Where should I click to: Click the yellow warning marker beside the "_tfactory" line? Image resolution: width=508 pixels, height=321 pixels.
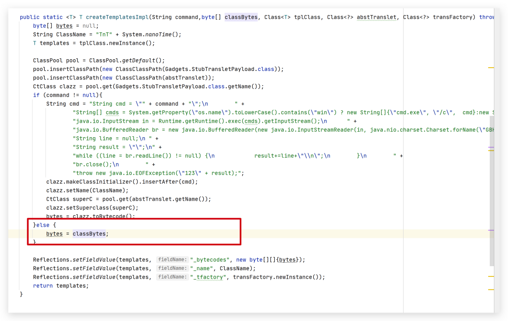click(491, 277)
